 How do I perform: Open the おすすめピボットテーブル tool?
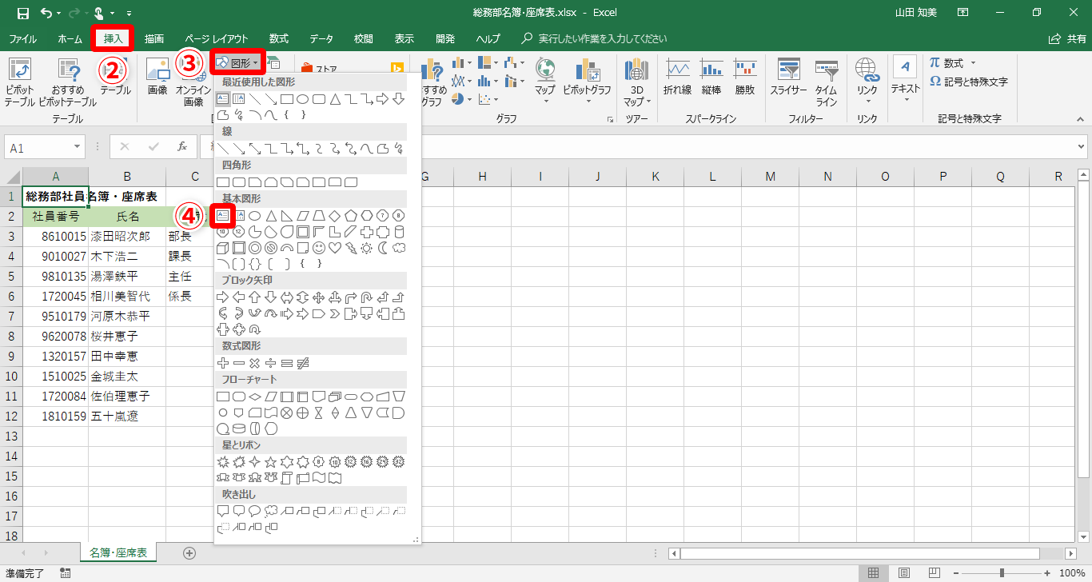(67, 82)
